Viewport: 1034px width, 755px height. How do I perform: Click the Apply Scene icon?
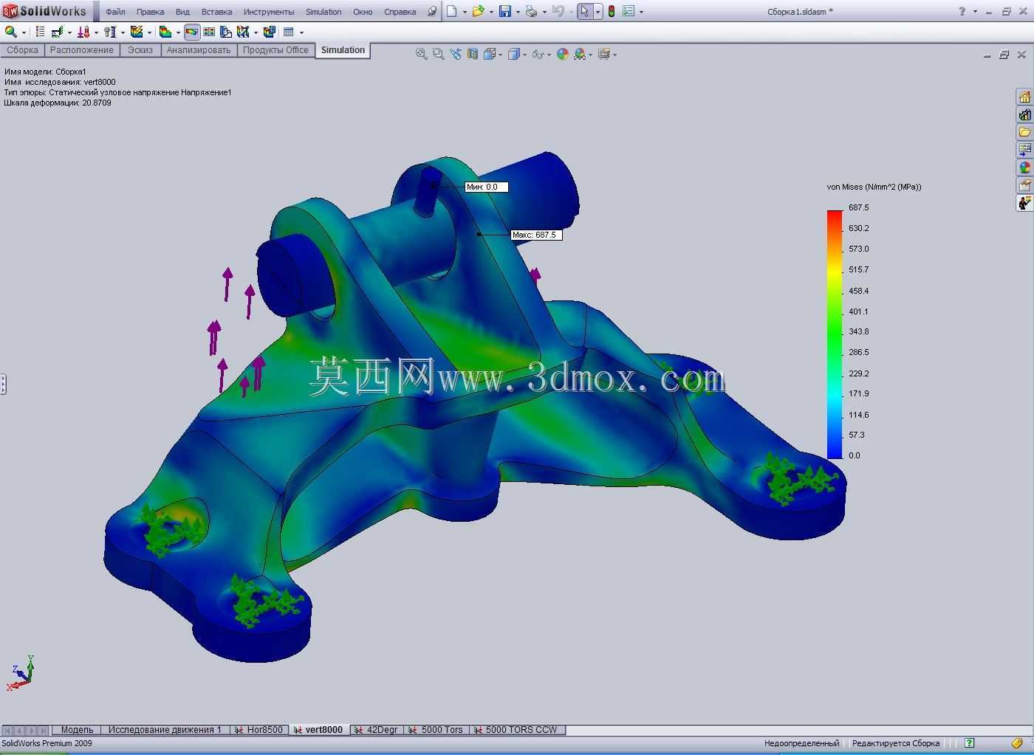tap(580, 54)
